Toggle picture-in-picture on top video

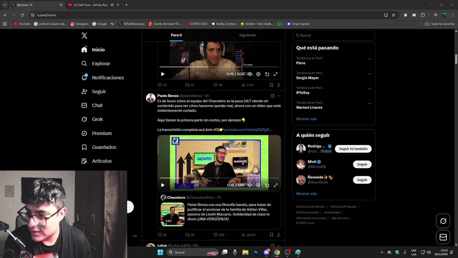pos(267,74)
